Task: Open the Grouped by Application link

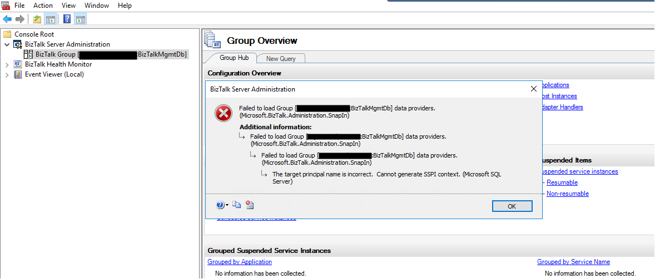Action: coord(240,262)
